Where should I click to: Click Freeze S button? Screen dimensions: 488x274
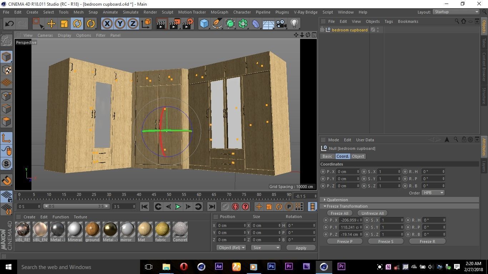pyautogui.click(x=386, y=242)
